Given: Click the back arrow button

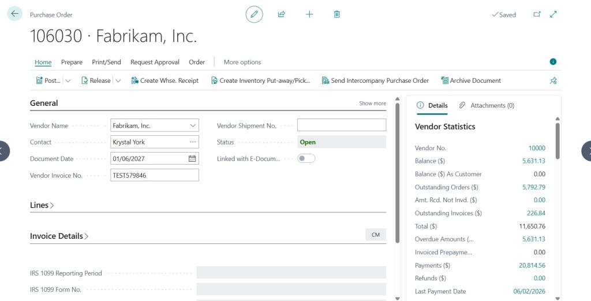Looking at the screenshot, I should click(14, 14).
